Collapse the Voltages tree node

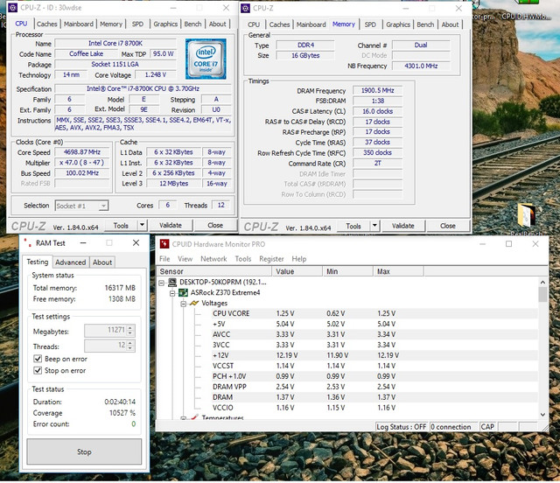point(183,304)
